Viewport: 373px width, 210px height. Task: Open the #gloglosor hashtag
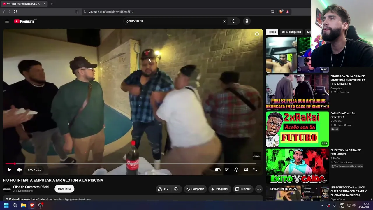(71, 199)
